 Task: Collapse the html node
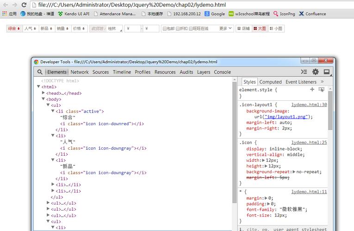coord(38,86)
